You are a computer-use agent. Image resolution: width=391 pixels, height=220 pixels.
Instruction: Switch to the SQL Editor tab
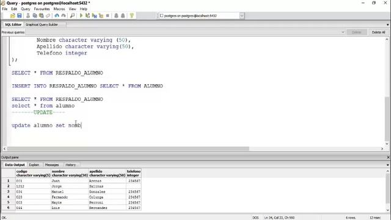13,24
